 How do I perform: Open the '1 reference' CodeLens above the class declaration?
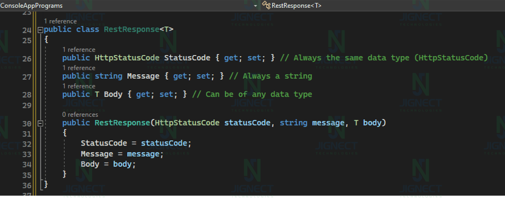60,22
